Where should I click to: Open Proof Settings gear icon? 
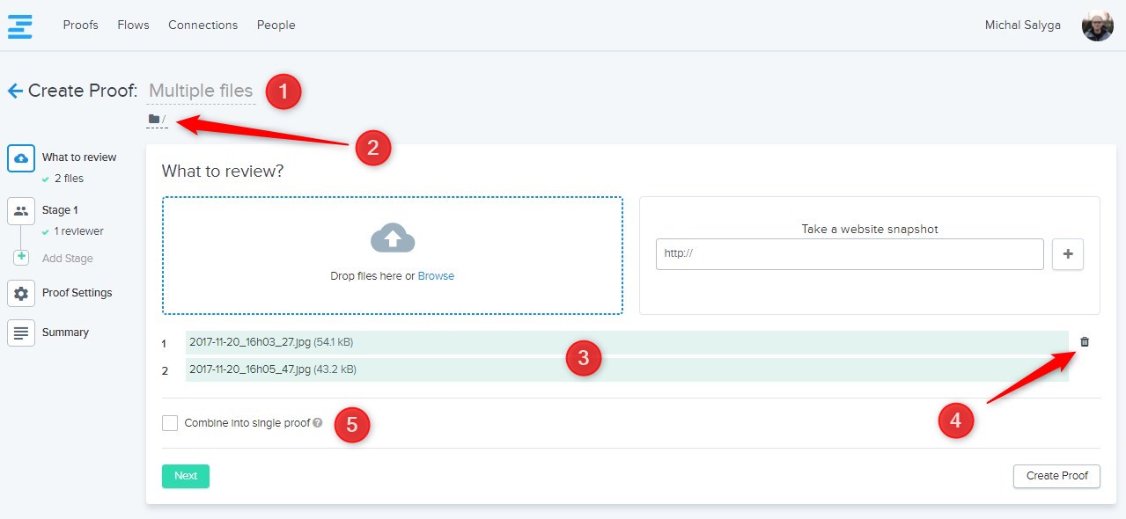coord(21,293)
